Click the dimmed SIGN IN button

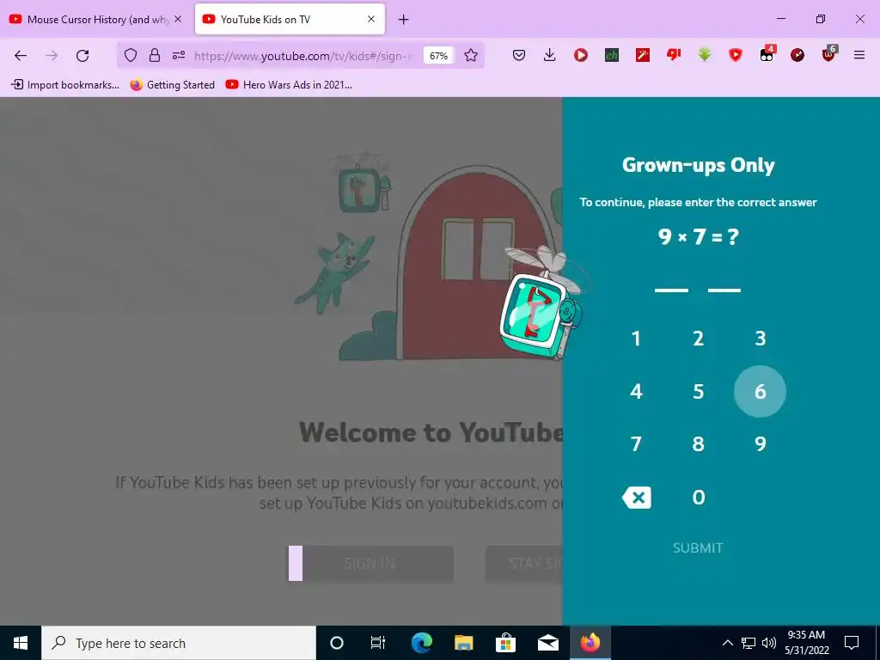pyautogui.click(x=371, y=564)
